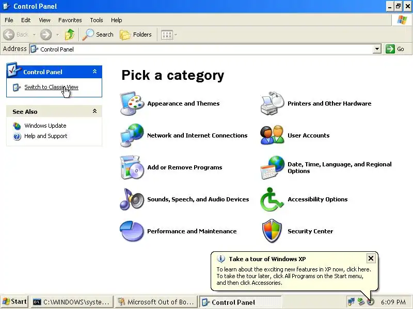Screen dimensions: 413x309
Task: Open Add or Remove Programs text link
Action: (185, 167)
